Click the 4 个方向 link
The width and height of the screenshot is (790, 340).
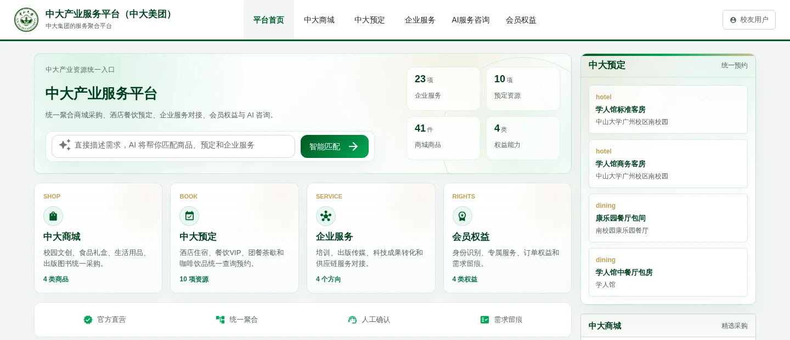tap(329, 279)
